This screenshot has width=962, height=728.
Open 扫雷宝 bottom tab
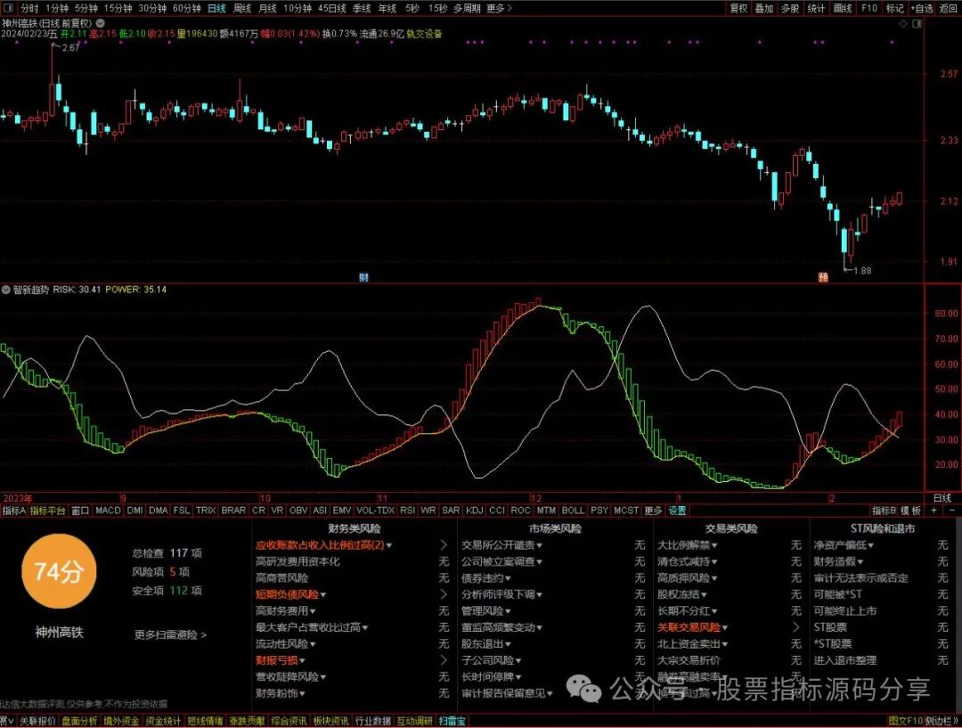pyautogui.click(x=452, y=721)
